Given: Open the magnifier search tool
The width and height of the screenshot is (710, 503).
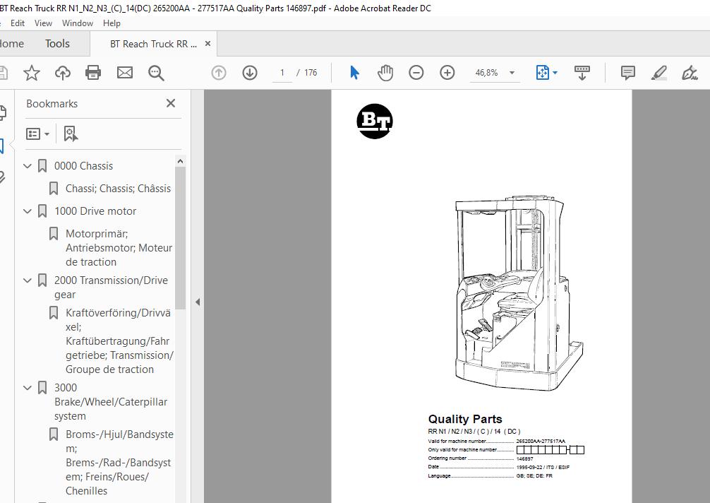Looking at the screenshot, I should (156, 73).
